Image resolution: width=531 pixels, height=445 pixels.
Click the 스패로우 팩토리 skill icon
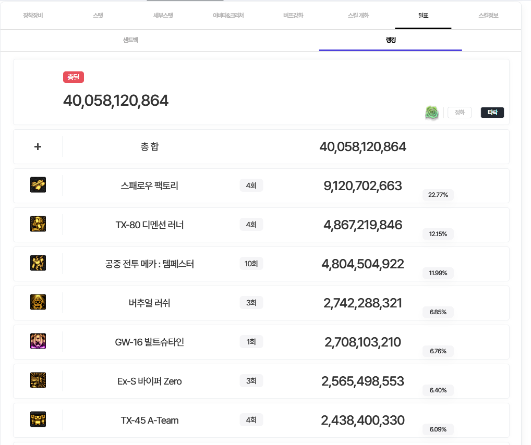pyautogui.click(x=38, y=185)
